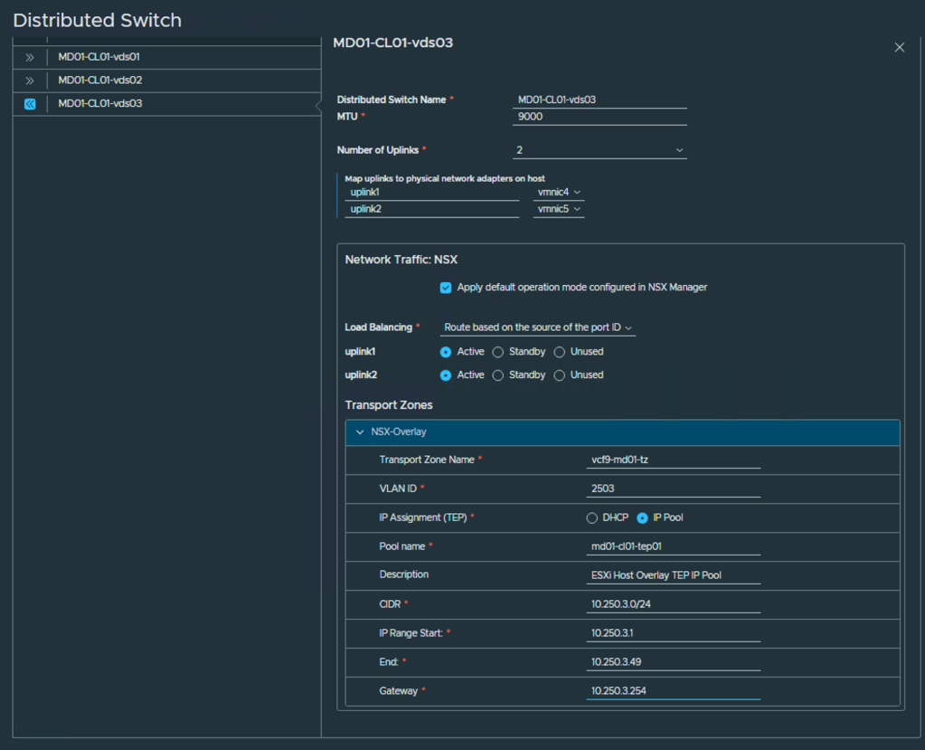Set uplink1 to Standby
This screenshot has width=925, height=750.
(x=498, y=352)
